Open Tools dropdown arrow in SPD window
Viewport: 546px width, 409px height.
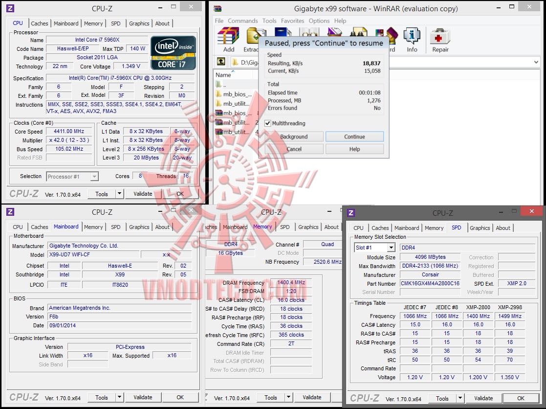pyautogui.click(x=460, y=398)
